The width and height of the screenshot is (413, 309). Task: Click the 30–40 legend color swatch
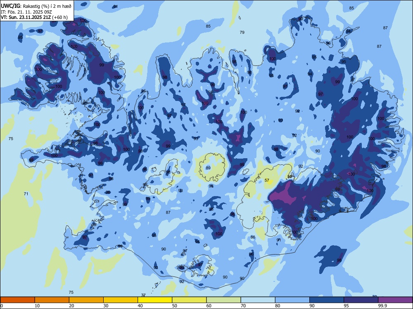tap(121, 300)
